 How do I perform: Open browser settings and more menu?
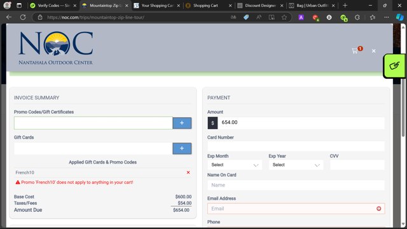pyautogui.click(x=387, y=17)
